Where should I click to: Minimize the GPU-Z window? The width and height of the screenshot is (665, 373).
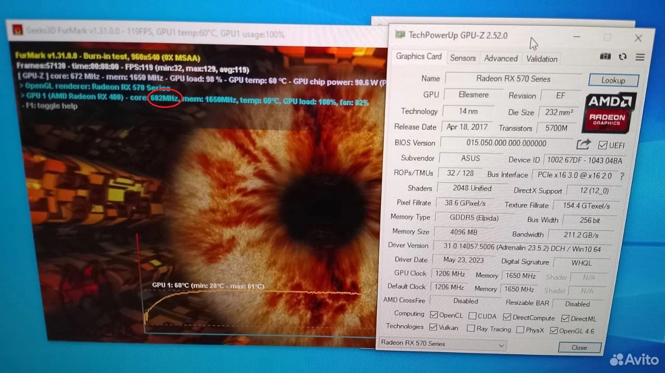coord(577,37)
